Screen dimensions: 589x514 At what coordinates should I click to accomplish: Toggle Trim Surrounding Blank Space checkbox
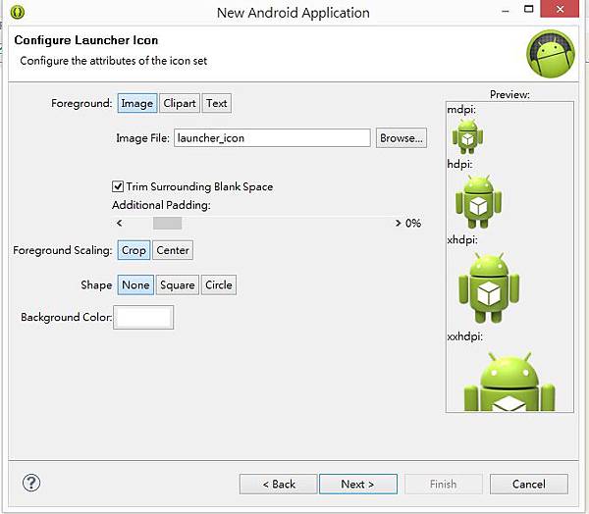click(118, 186)
